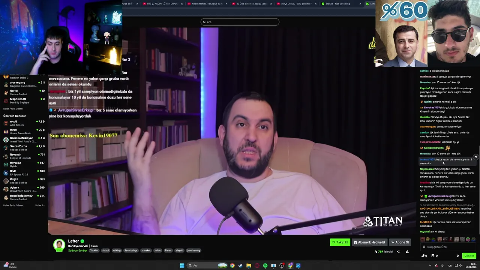Screen dimensions: 480x270
Task: Select the Turkish tag
Action: [94, 250]
